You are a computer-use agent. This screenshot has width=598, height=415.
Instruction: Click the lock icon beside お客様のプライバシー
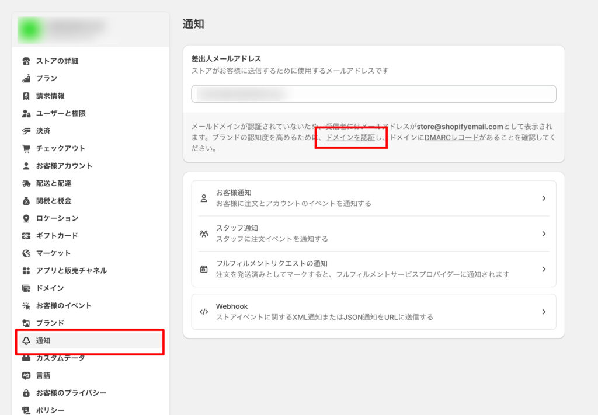click(x=26, y=393)
